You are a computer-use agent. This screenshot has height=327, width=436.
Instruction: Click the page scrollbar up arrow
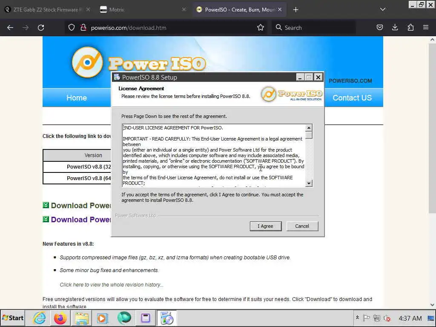click(x=432, y=40)
